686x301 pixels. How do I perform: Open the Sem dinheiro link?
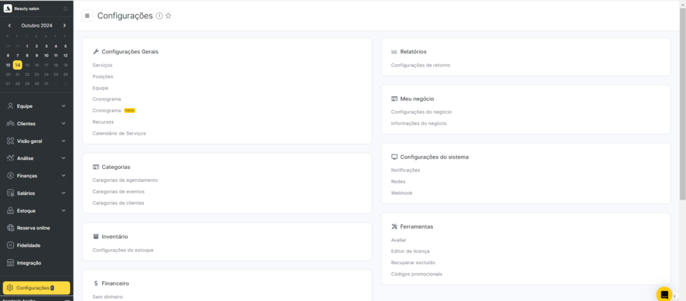(108, 297)
